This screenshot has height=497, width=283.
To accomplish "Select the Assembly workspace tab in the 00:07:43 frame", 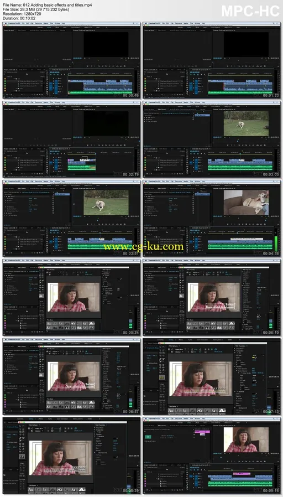I will point(160,340).
